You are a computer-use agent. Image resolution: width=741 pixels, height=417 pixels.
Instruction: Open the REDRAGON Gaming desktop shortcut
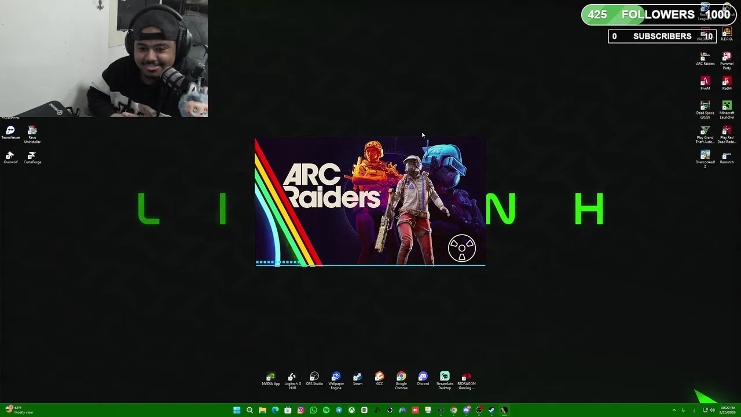(467, 381)
